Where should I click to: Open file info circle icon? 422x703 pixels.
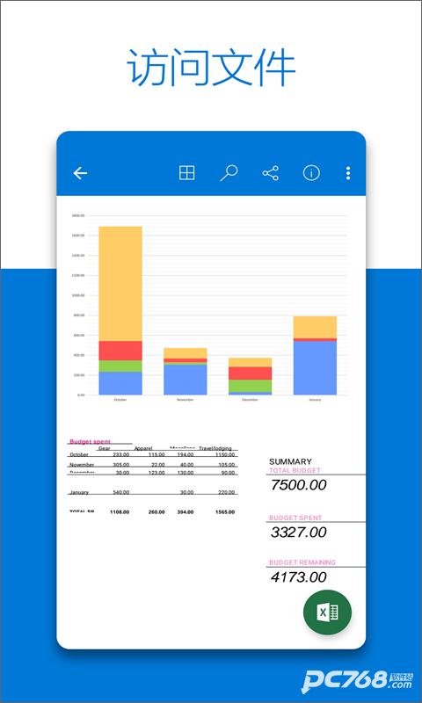pos(312,172)
